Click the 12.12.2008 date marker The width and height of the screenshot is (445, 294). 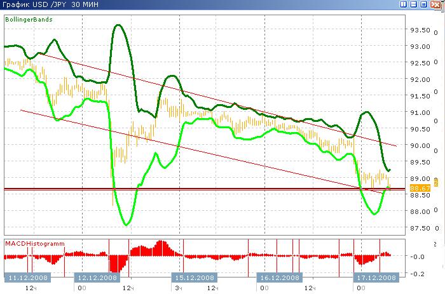97,278
